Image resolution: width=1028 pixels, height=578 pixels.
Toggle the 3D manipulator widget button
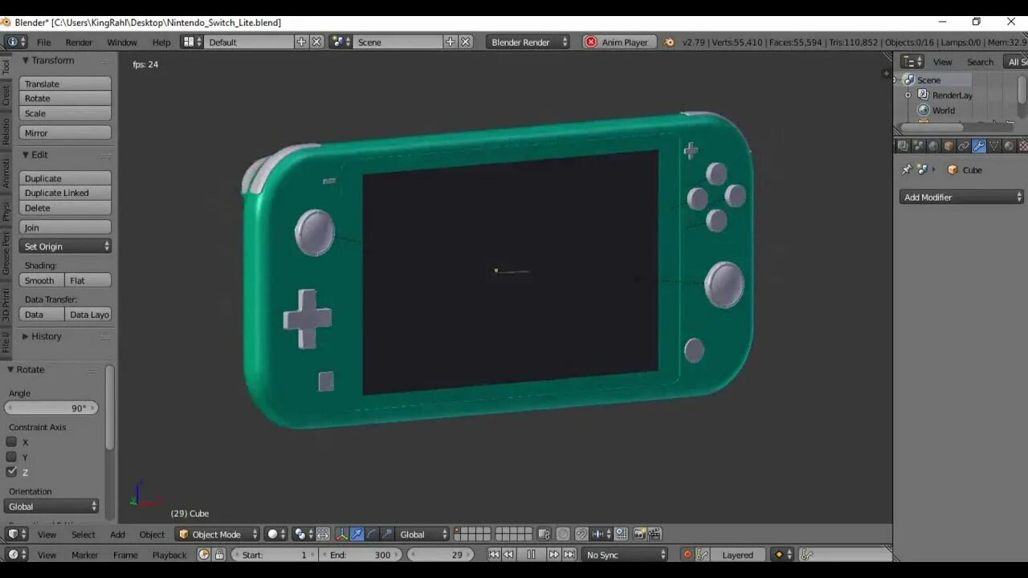click(342, 534)
